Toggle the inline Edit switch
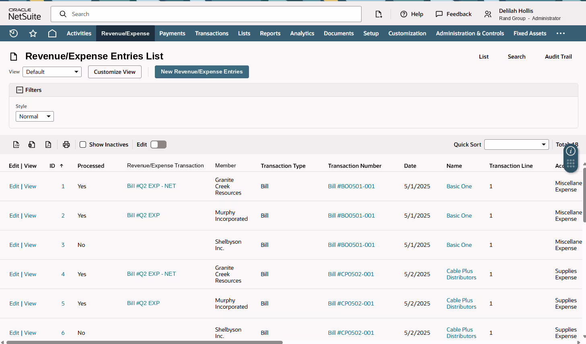The image size is (586, 344). [158, 145]
